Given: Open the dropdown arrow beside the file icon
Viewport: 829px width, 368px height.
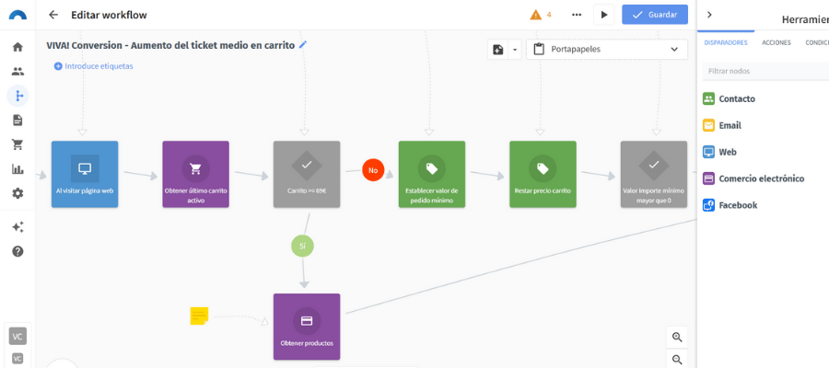Looking at the screenshot, I should click(514, 49).
